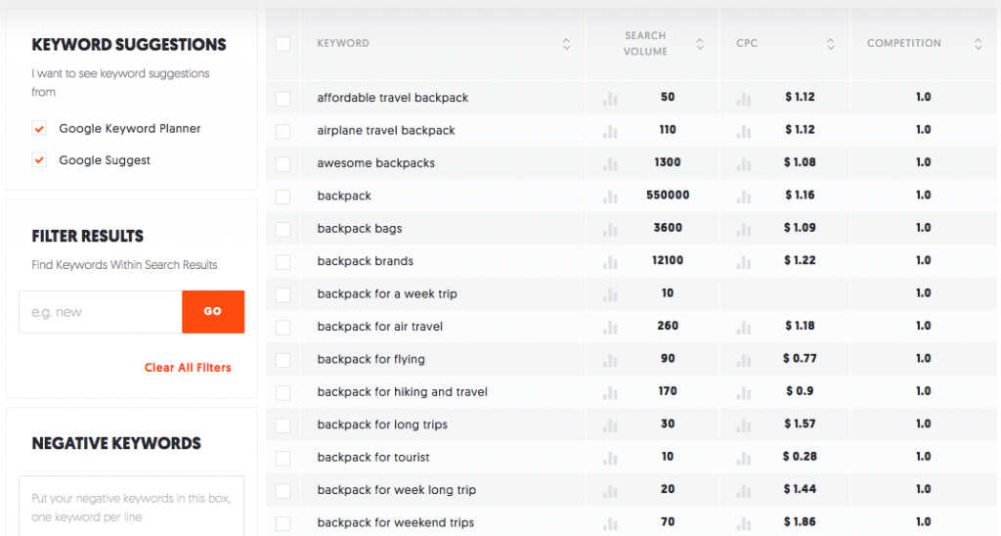
Task: Tick the select-all checkbox in table header
Action: 283,43
